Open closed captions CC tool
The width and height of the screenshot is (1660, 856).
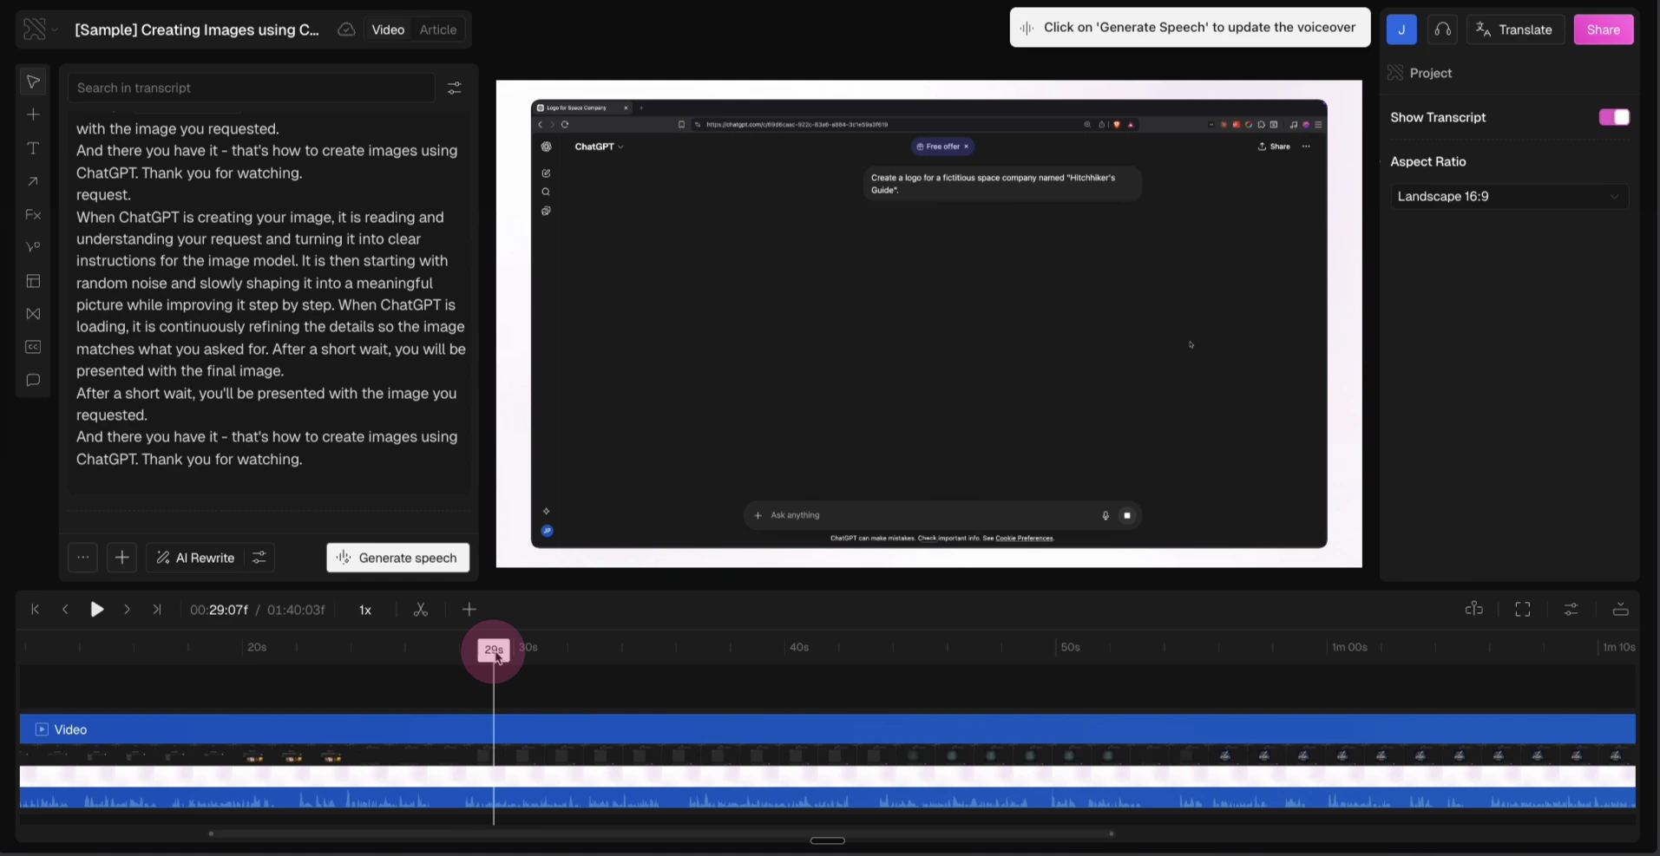pyautogui.click(x=33, y=347)
